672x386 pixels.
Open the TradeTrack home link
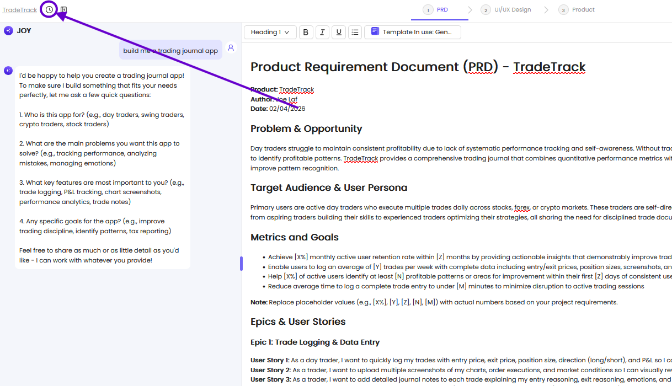pos(19,9)
